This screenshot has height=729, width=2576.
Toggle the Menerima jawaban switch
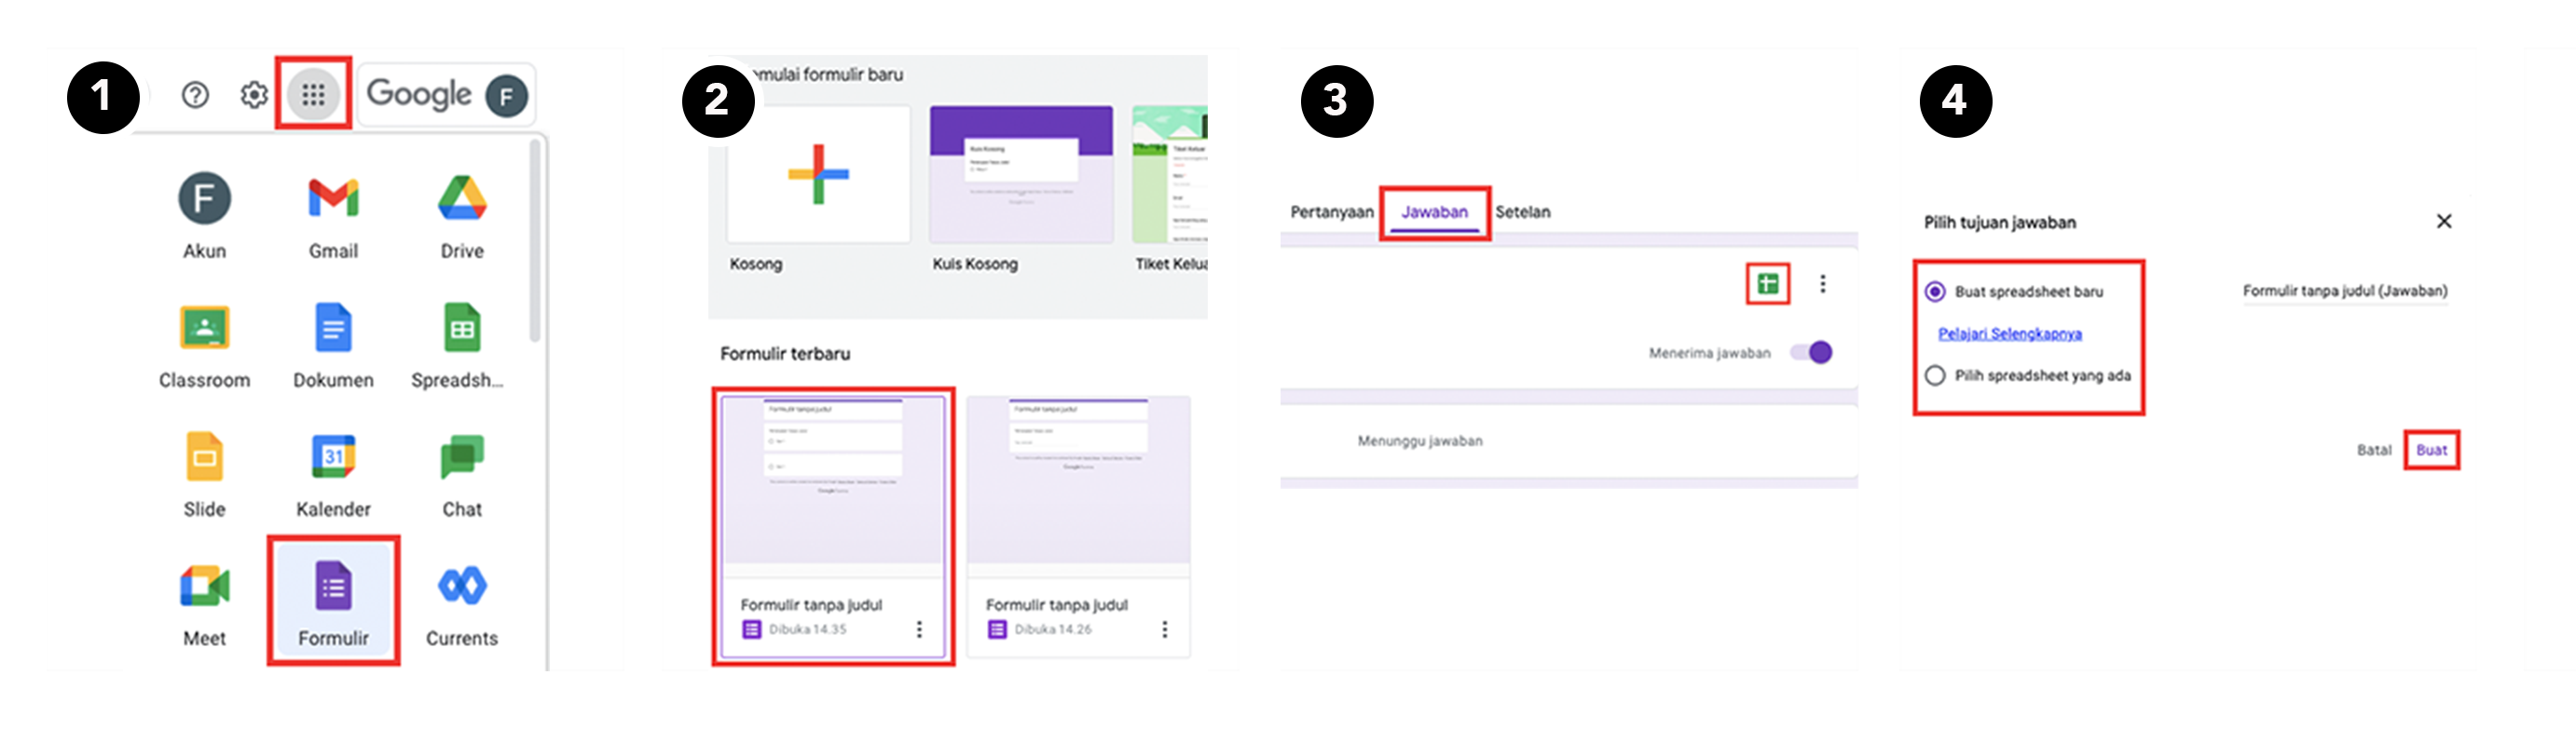[x=1811, y=353]
